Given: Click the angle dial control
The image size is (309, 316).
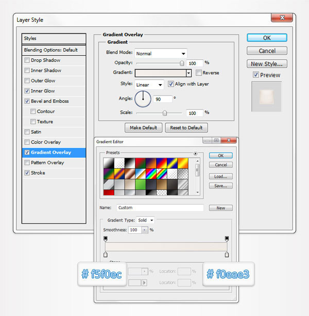Looking at the screenshot, I should click(x=142, y=98).
